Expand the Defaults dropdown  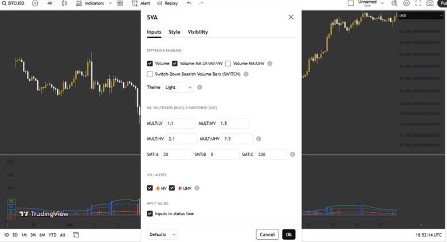(x=163, y=235)
